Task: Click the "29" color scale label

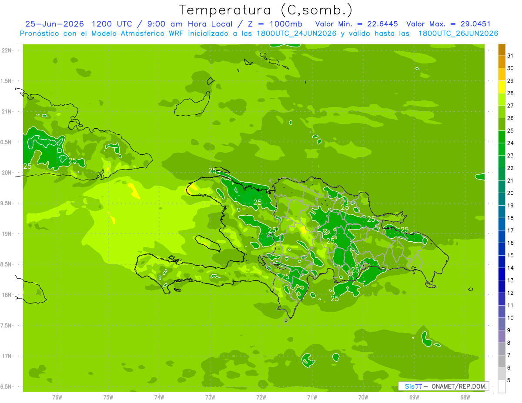Action: pos(511,81)
